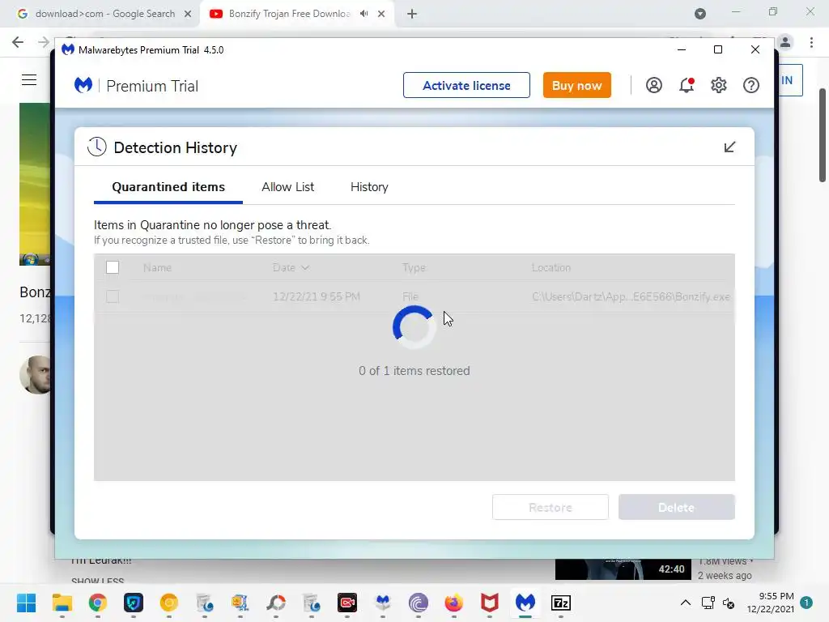Toggle the select-all checkbox in table header
Screen dimensions: 829x622
[112, 267]
